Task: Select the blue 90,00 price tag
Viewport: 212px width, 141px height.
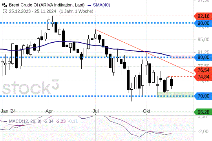Action: 203,23
